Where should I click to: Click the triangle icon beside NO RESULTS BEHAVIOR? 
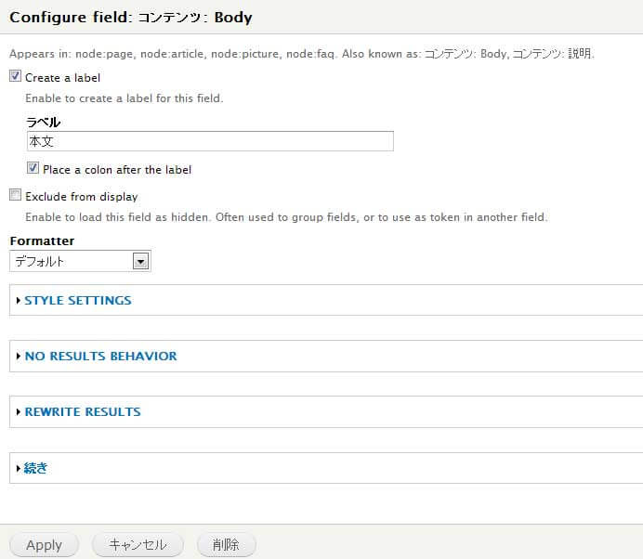pos(18,357)
